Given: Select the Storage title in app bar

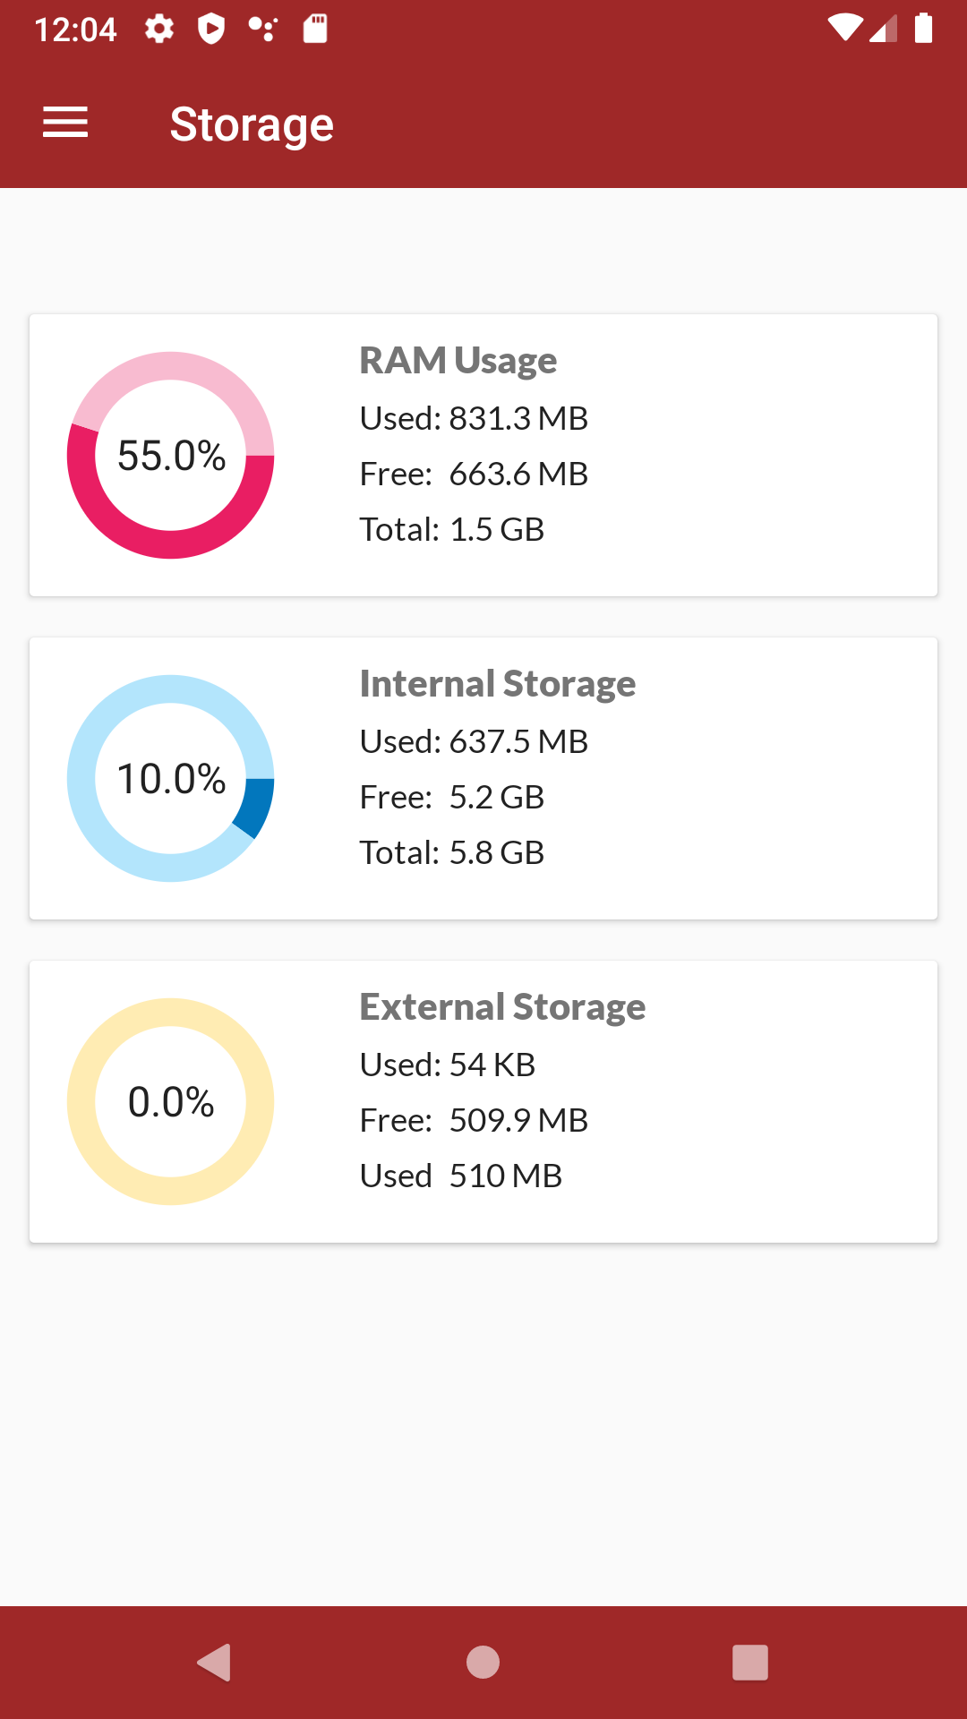Looking at the screenshot, I should (x=252, y=124).
